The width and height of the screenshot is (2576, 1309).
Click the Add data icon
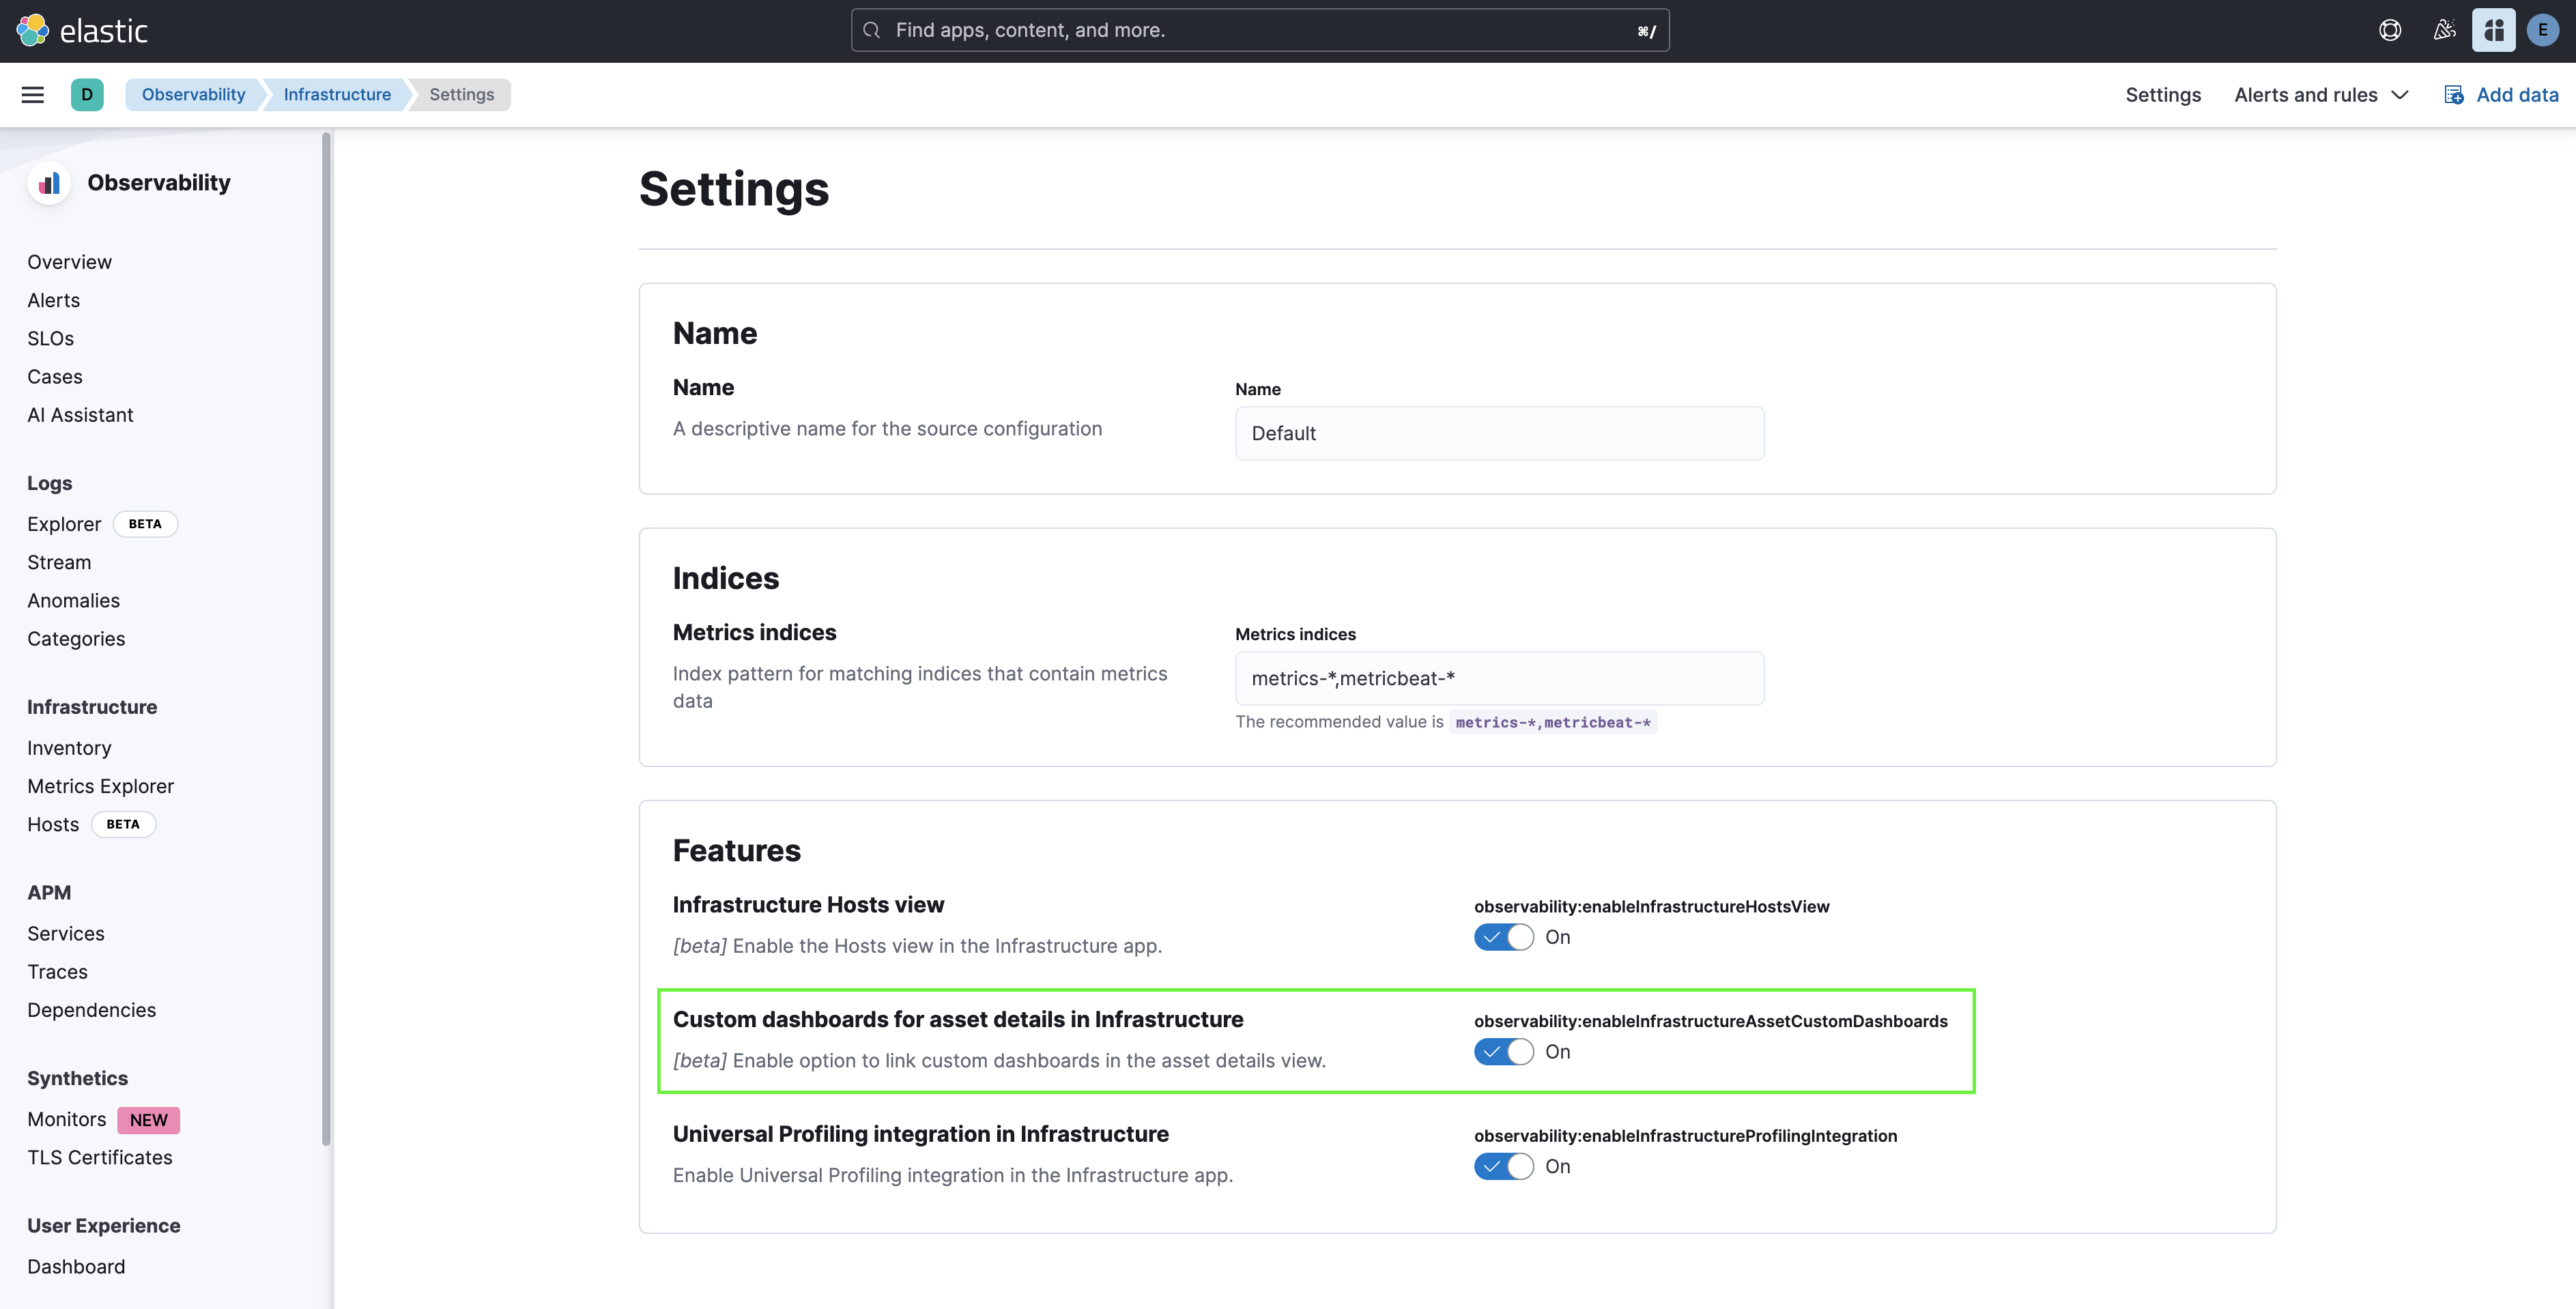click(x=2454, y=95)
